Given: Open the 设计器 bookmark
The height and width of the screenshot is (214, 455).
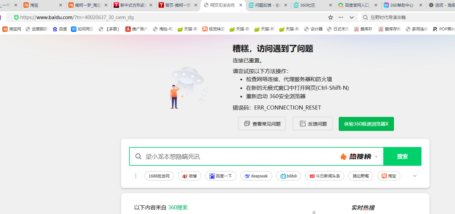Looking at the screenshot, I should tap(313, 29).
